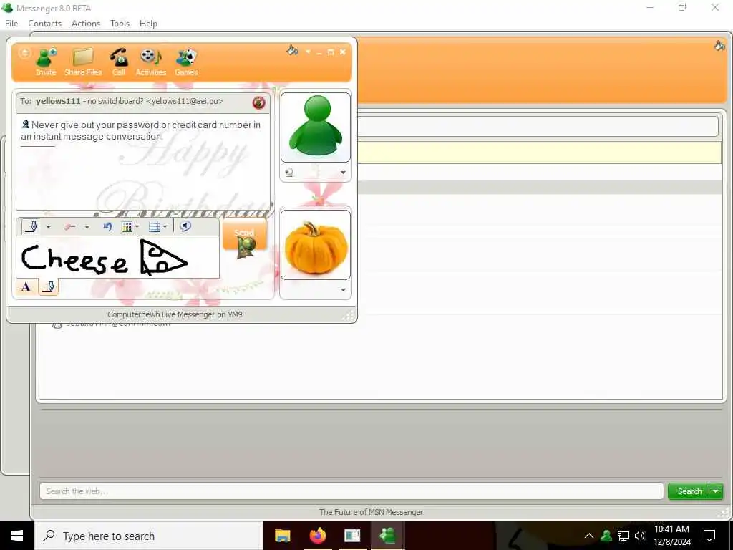Select the ink pen tool in handwriting toolbar
Viewport: 733px width, 550px height.
pos(31,227)
